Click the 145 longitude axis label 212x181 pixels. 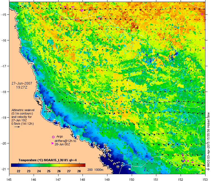[9, 179]
